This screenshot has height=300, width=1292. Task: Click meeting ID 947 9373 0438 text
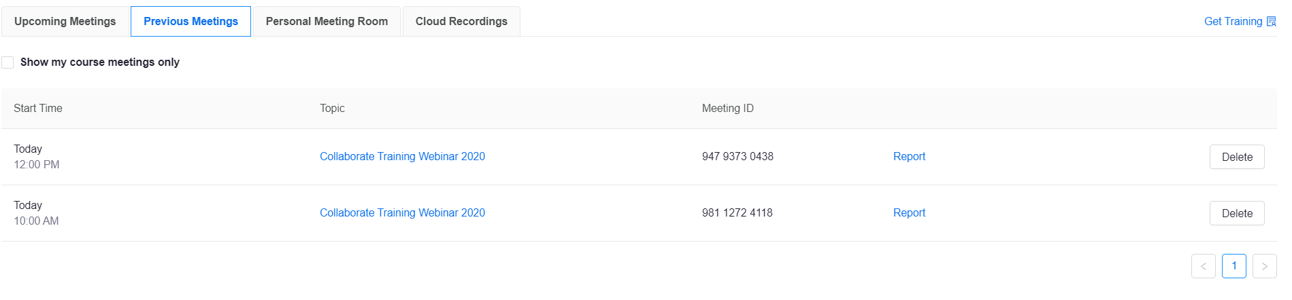click(738, 157)
